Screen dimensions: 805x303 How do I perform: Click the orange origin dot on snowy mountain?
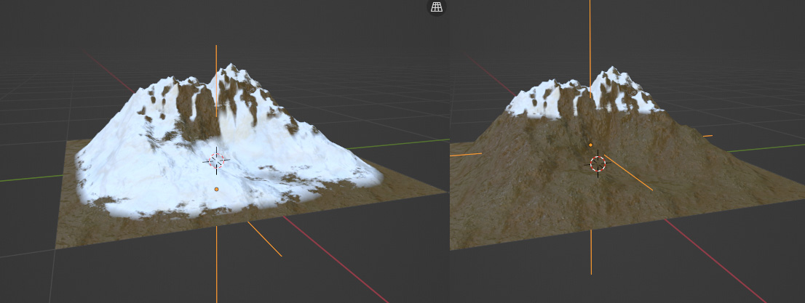[217, 190]
